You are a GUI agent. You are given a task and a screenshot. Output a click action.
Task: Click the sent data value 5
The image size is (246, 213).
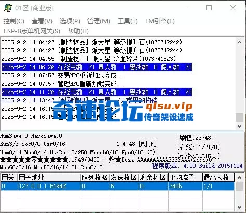tap(124, 186)
